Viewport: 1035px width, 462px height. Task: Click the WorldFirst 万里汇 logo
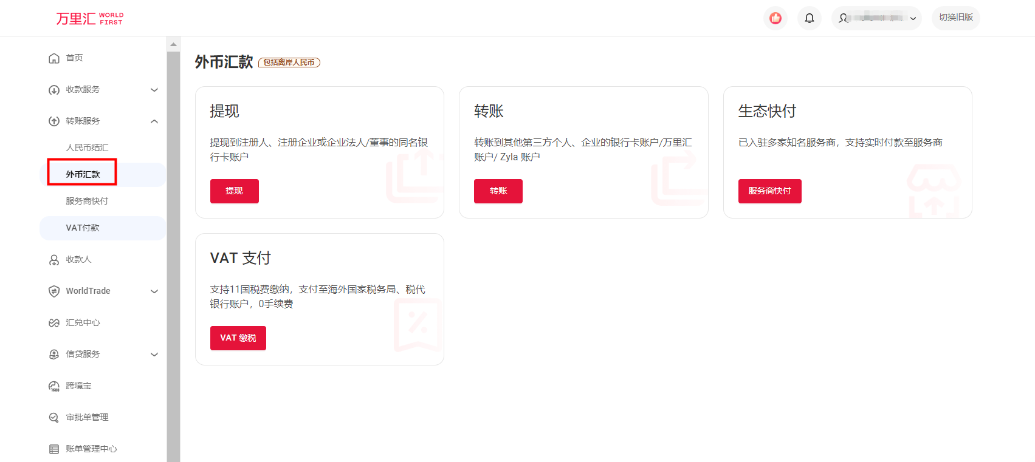(x=90, y=18)
